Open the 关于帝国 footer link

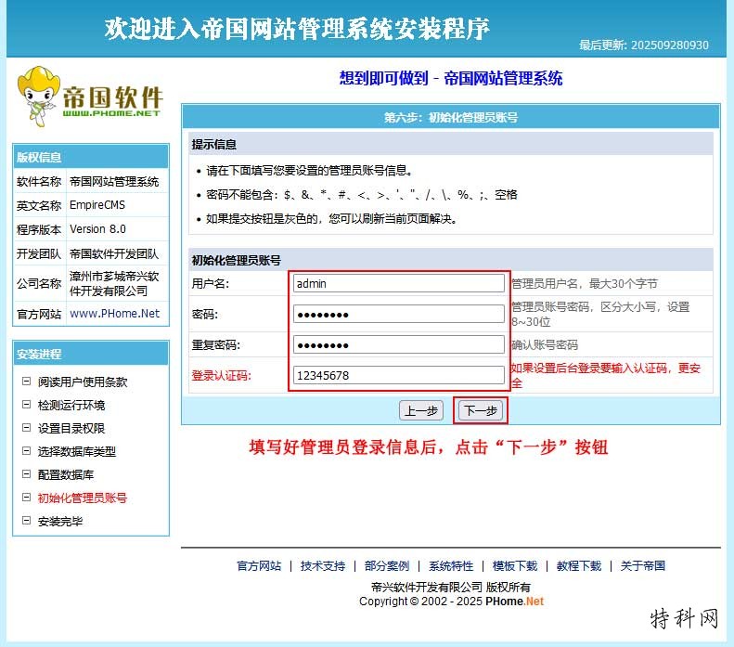643,566
